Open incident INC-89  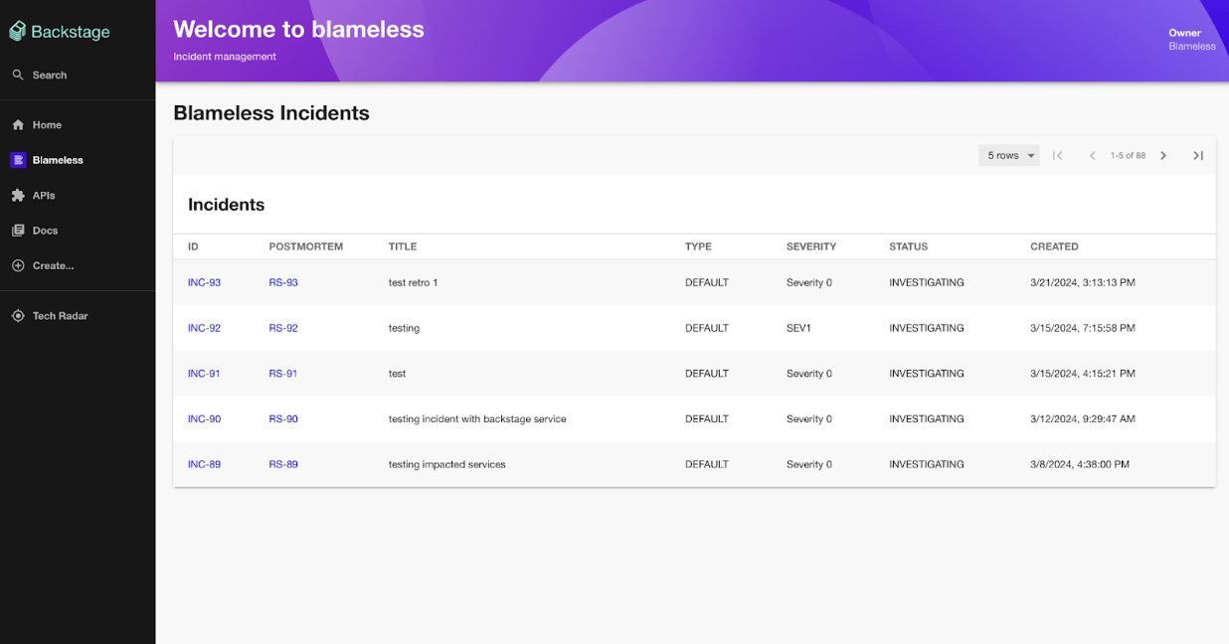(204, 464)
